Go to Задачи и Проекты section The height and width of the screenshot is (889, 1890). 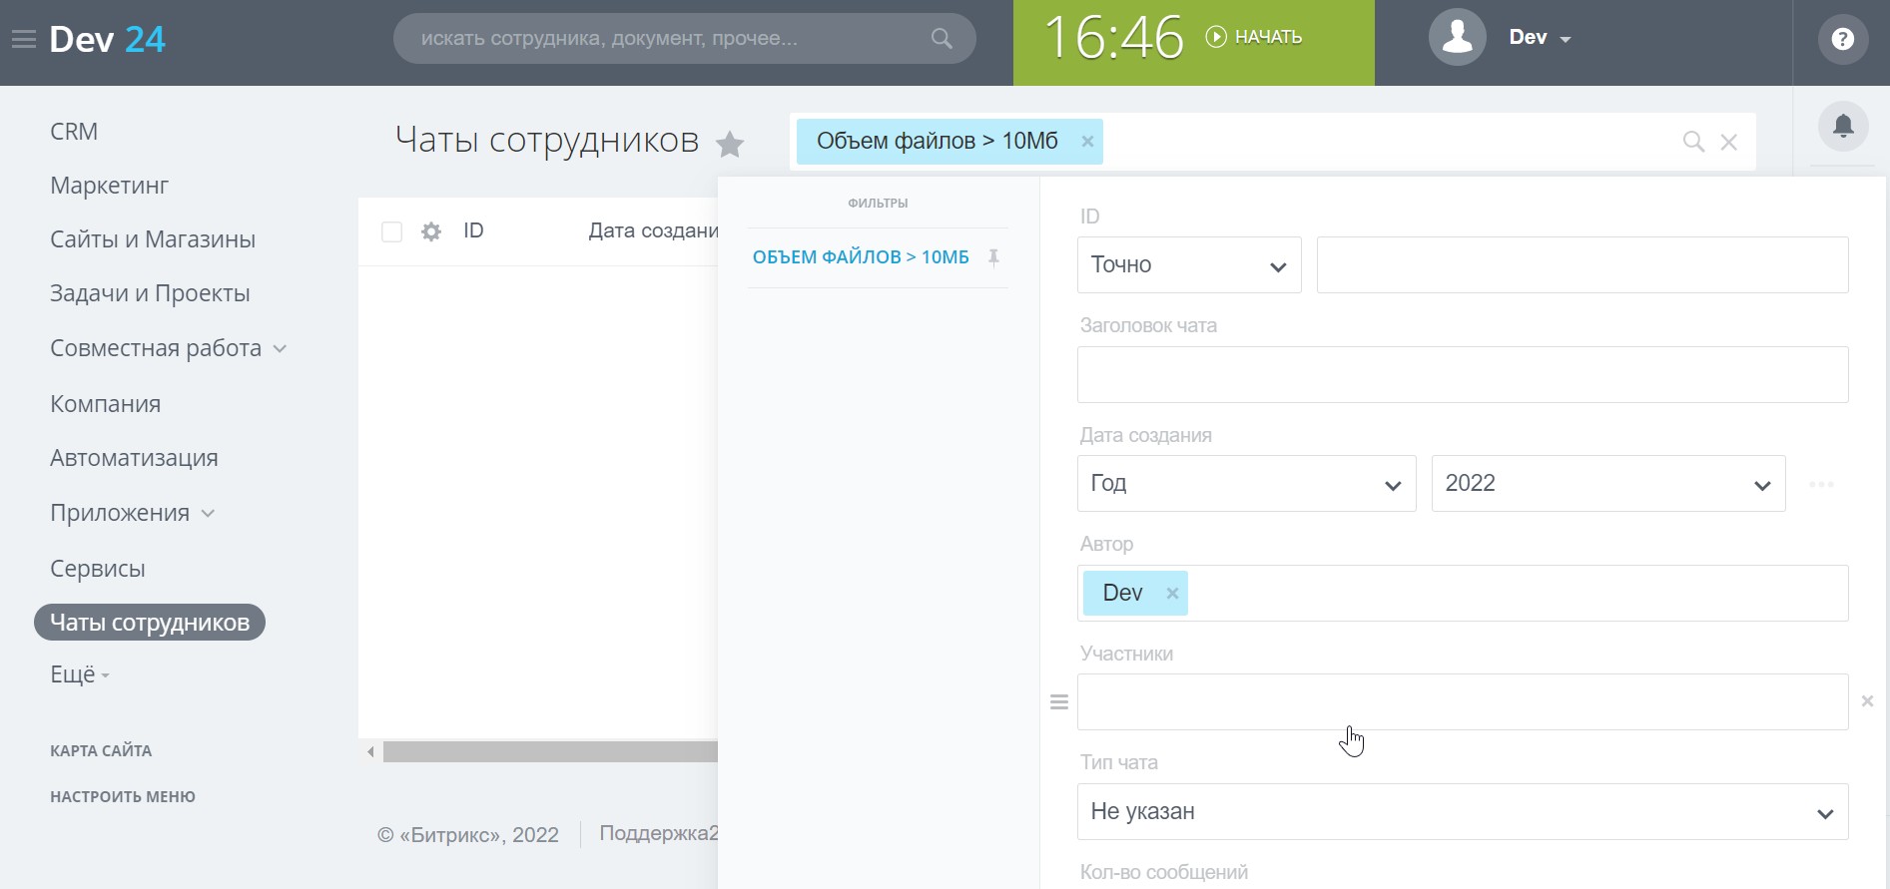click(150, 293)
